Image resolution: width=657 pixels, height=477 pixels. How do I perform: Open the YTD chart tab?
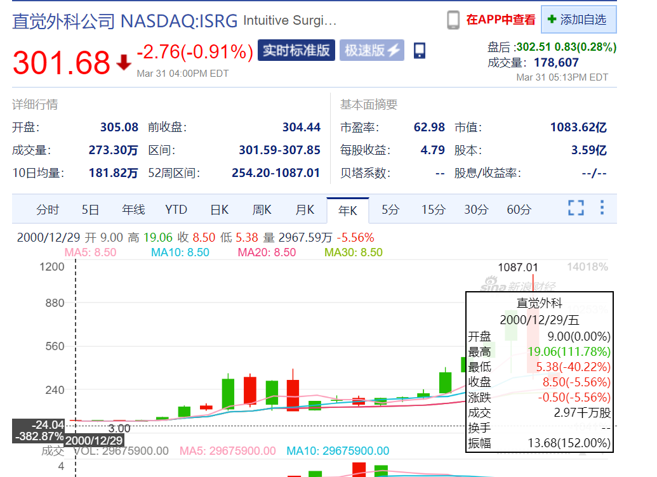click(x=176, y=209)
